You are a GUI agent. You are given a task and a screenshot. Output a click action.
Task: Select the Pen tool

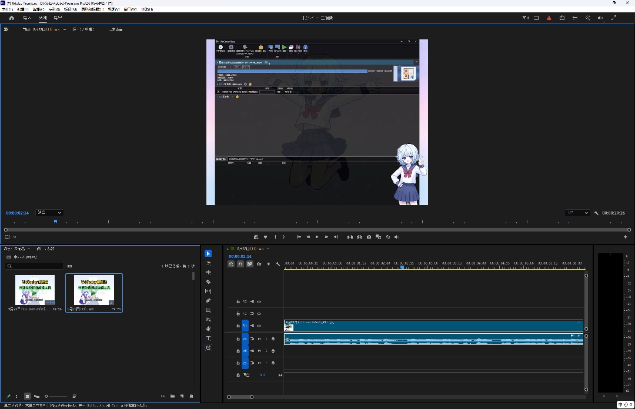pyautogui.click(x=208, y=300)
